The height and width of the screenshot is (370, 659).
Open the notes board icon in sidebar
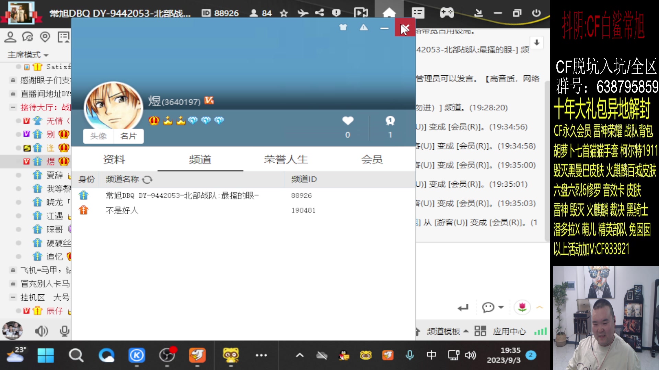tap(63, 37)
